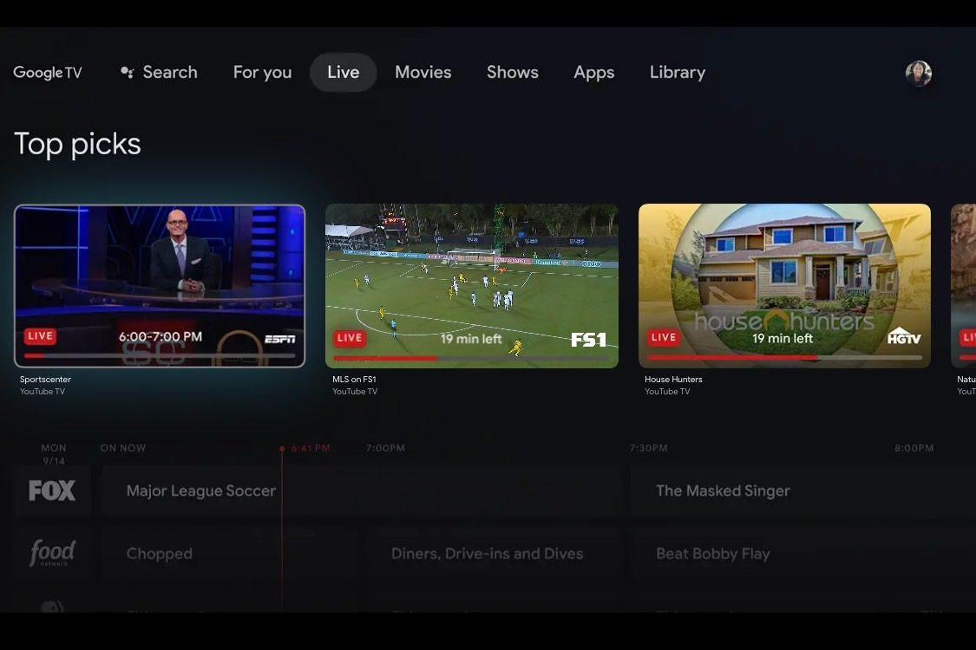Screen dimensions: 976x650
Task: Click the LIVE badge on Sportscenter
Action: click(x=40, y=336)
